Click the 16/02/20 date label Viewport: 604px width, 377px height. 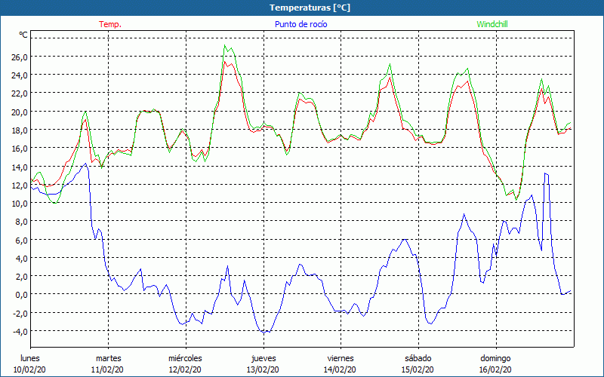pos(496,369)
